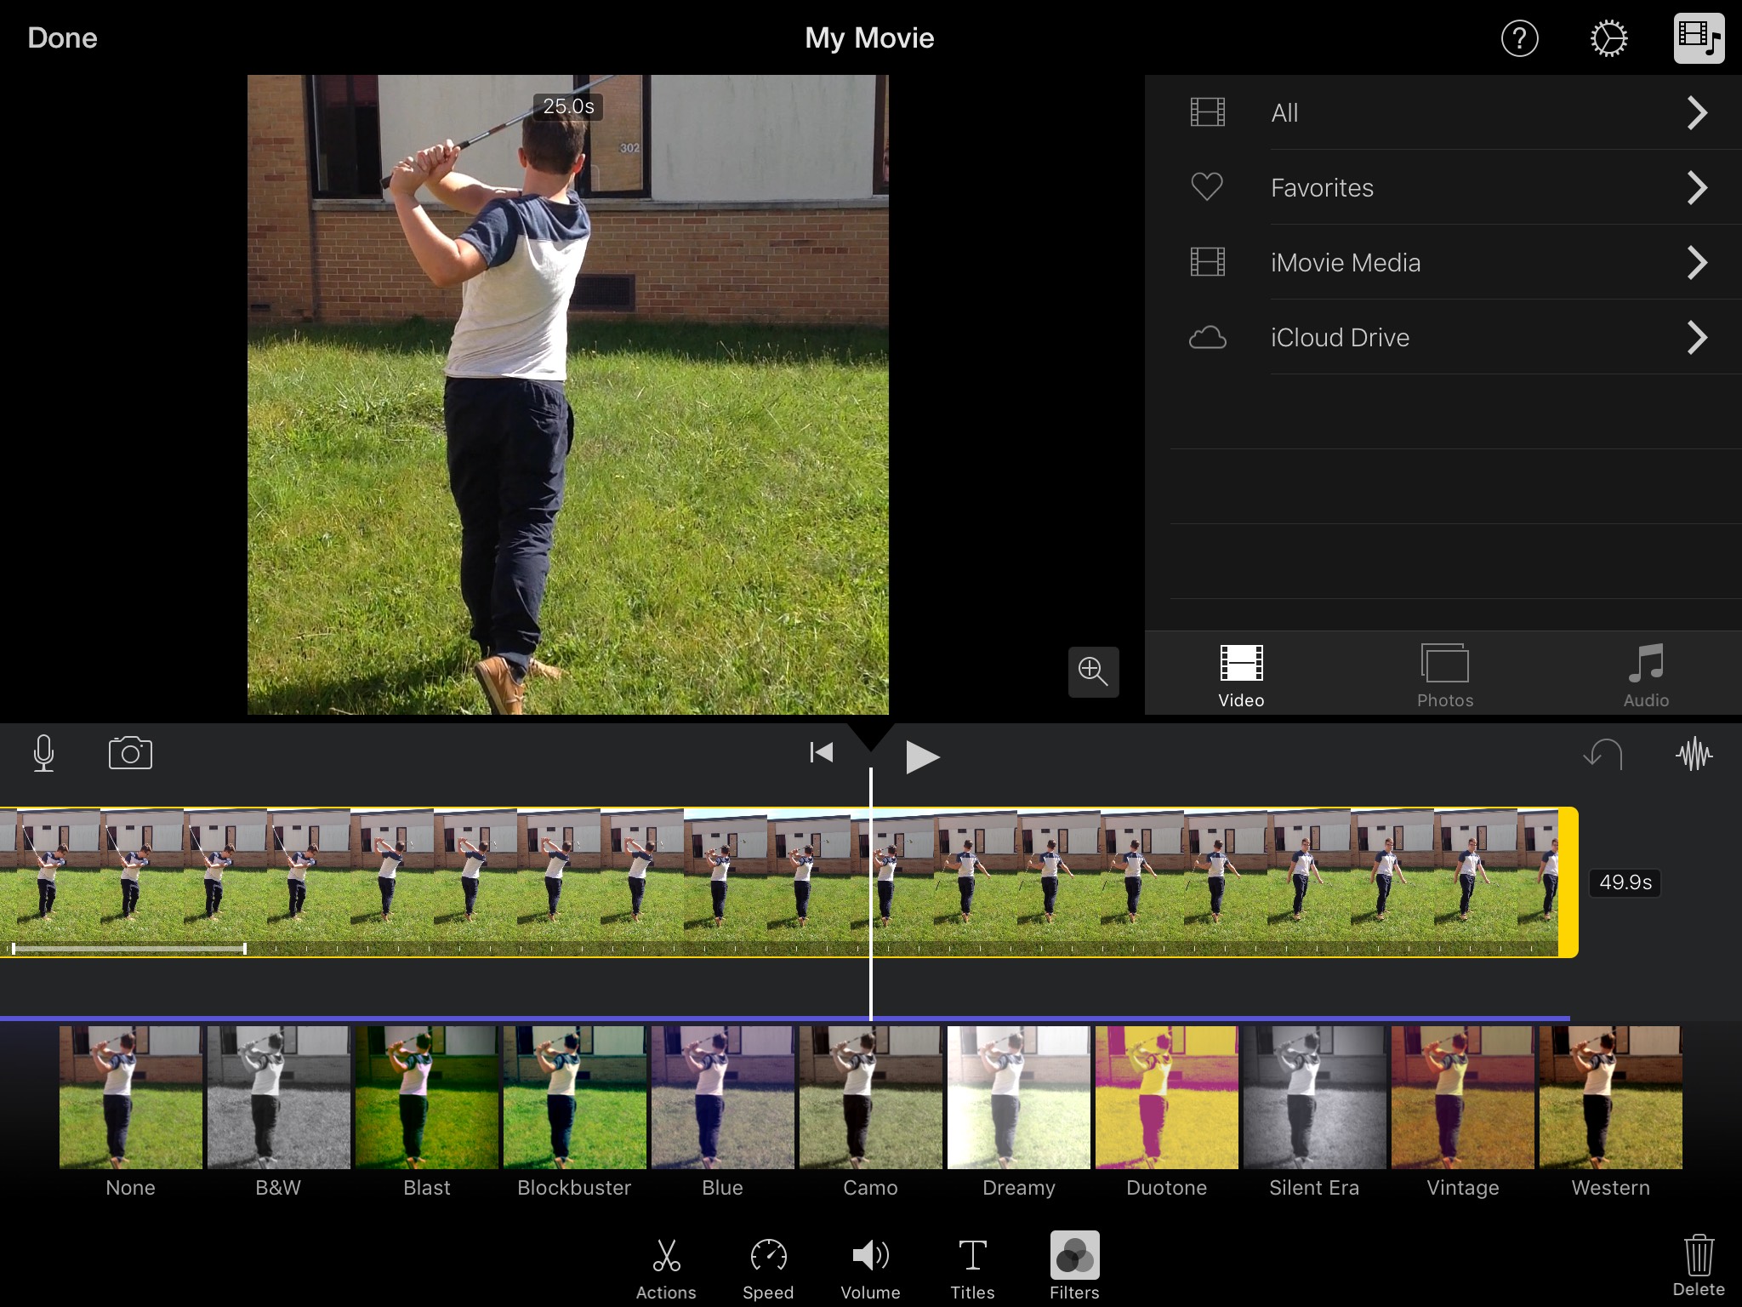1742x1307 pixels.
Task: Open project settings gear icon
Action: coord(1608,38)
